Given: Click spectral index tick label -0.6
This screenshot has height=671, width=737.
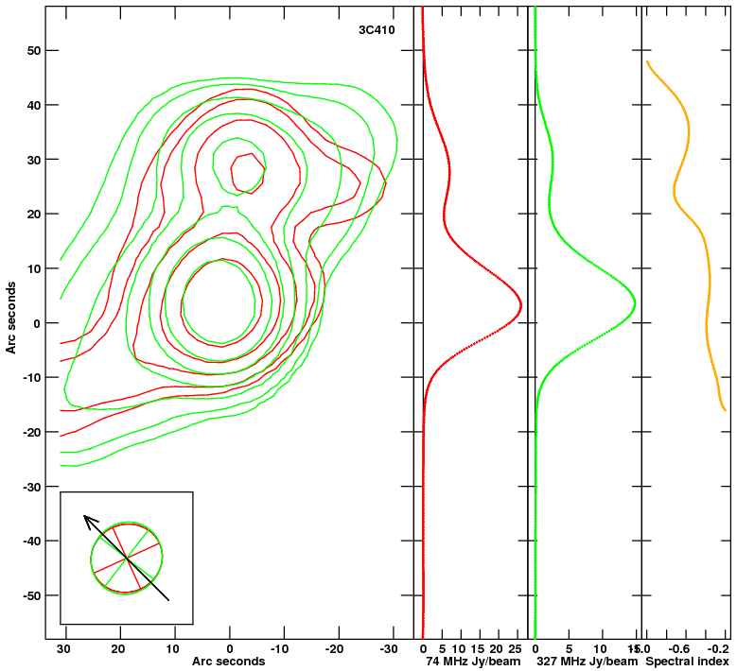Looking at the screenshot, I should coord(680,649).
